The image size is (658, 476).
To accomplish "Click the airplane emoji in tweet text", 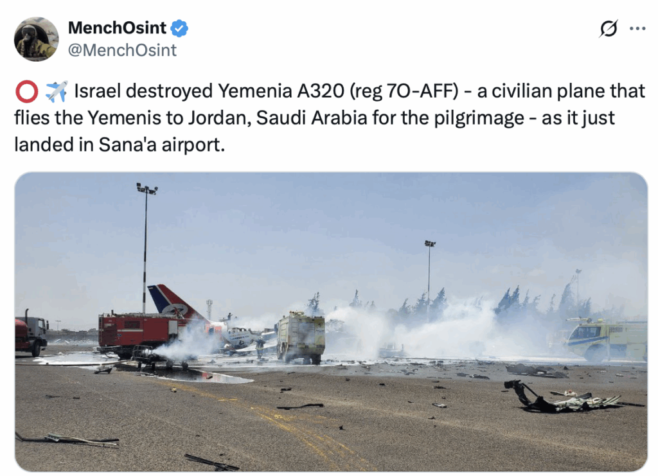I will point(56,91).
